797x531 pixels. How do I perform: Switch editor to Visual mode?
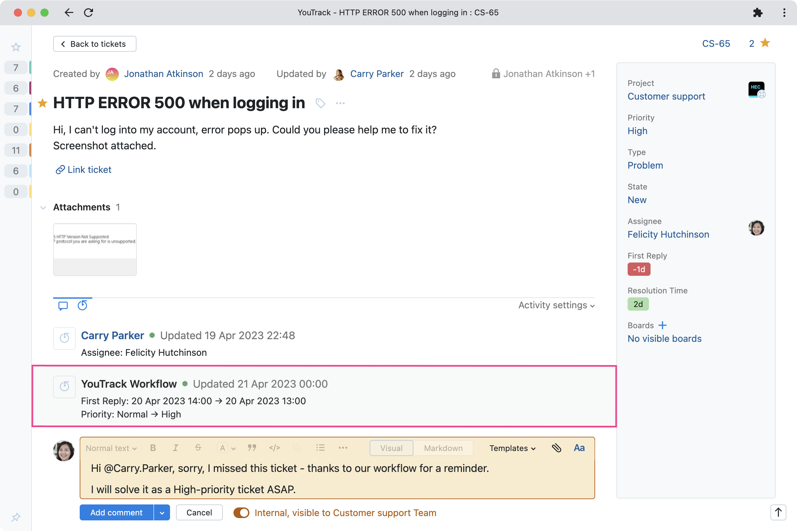[392, 448]
